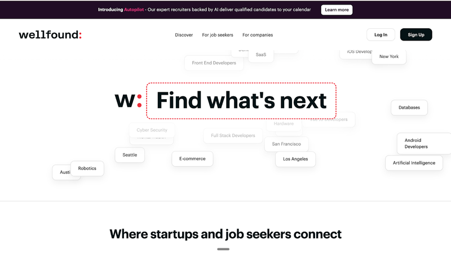
Task: Select the New York tag
Action: 388,57
